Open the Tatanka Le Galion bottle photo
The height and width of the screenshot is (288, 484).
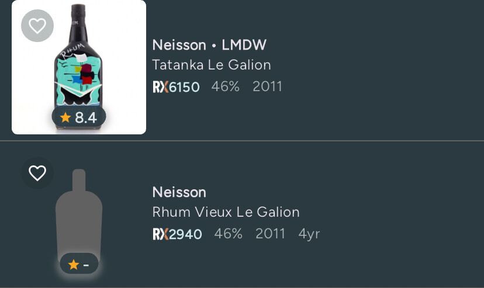[x=79, y=64]
